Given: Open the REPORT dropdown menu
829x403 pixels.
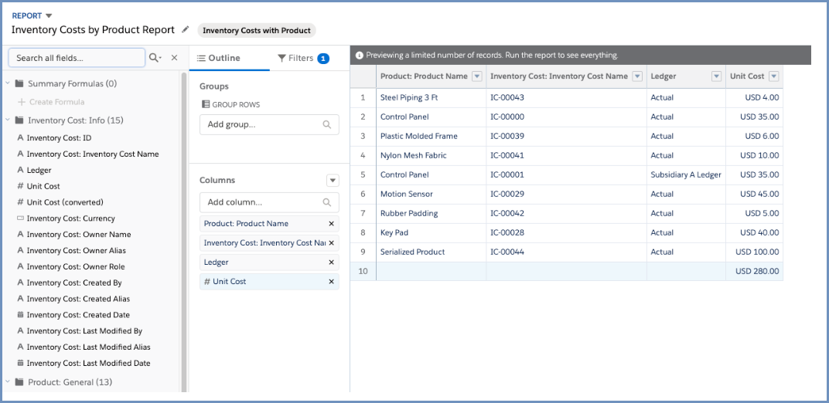Looking at the screenshot, I should tap(49, 15).
